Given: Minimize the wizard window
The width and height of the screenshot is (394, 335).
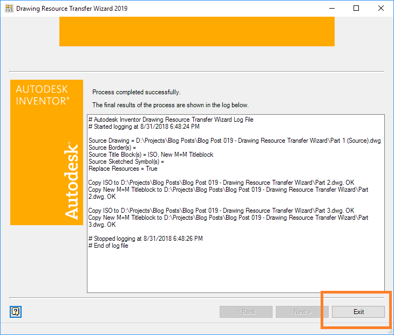Looking at the screenshot, I should pos(332,8).
